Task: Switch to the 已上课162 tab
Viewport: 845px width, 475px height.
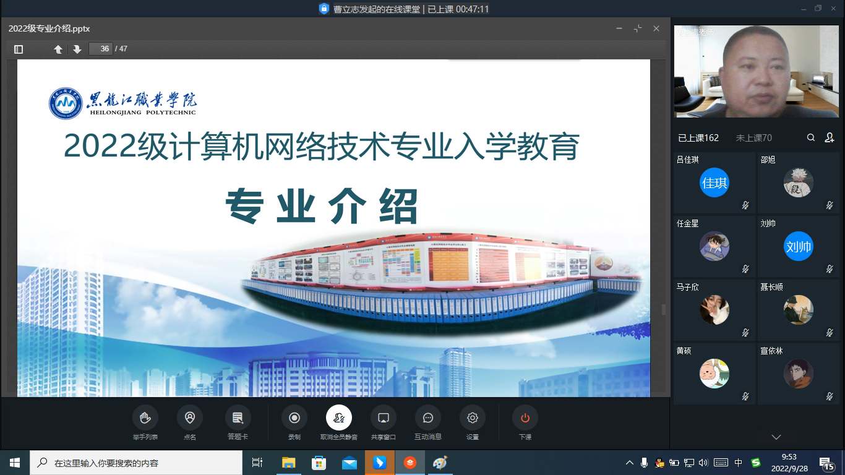Action: (x=698, y=138)
